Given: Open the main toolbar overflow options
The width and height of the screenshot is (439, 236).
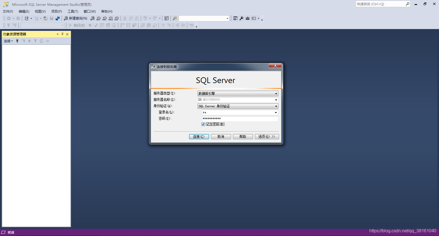Looking at the screenshot, I should pos(262,19).
